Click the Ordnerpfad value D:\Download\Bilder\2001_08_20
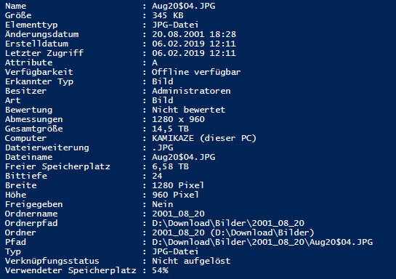Image resolution: width=396 pixels, height=279 pixels. tap(228, 223)
